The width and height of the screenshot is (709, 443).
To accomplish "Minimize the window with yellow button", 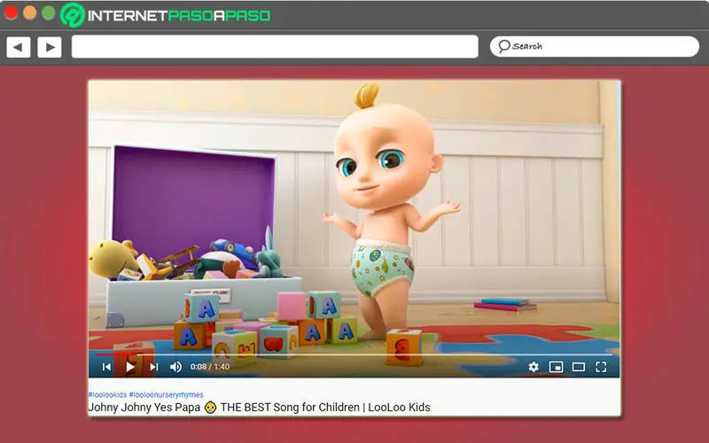I will (29, 12).
